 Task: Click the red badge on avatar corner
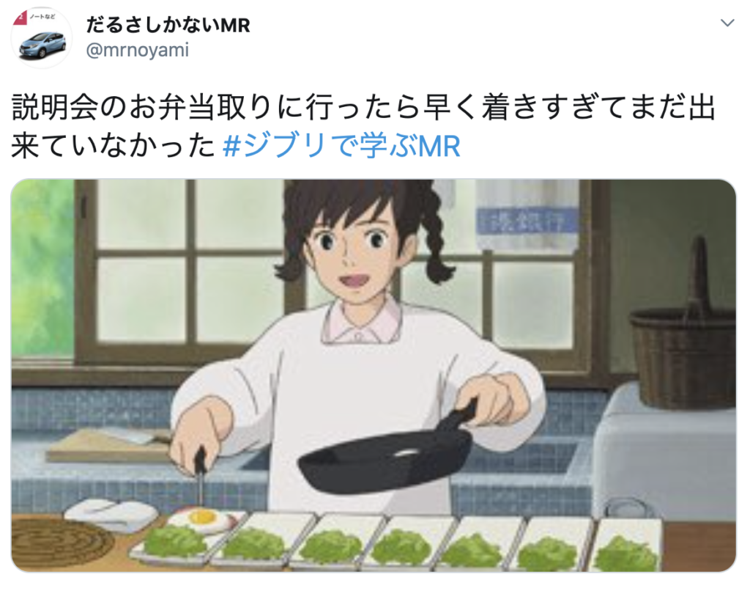[x=19, y=18]
